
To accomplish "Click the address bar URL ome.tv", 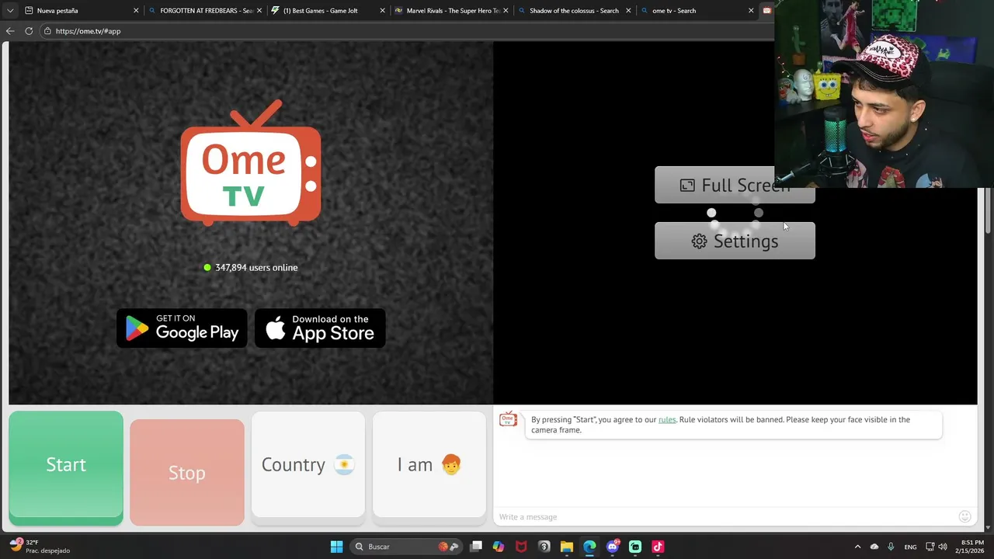I will click(x=88, y=31).
